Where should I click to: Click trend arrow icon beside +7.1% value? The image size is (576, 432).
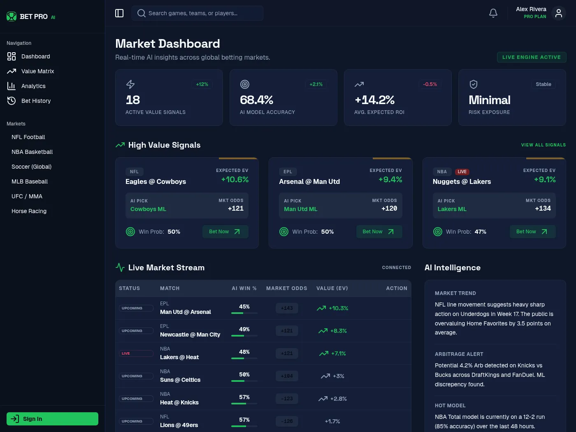324,353
